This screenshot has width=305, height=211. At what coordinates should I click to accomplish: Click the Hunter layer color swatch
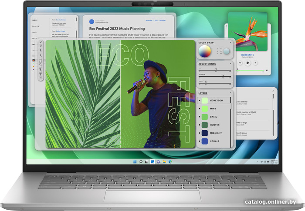205,125
